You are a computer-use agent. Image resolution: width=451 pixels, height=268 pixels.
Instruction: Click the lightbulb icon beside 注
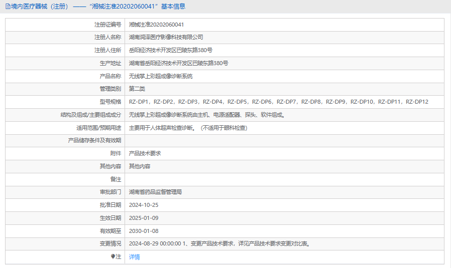(113, 256)
